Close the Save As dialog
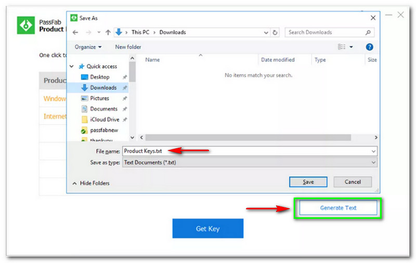The width and height of the screenshot is (416, 263). point(373,18)
